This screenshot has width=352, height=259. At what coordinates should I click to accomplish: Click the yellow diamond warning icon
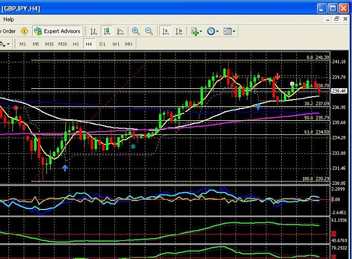coord(24,31)
